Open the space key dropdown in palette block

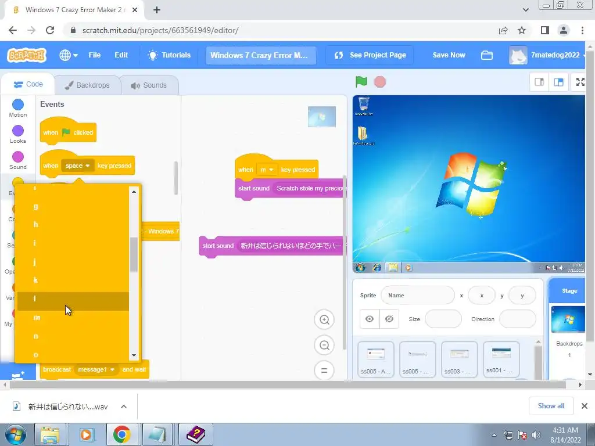(x=77, y=166)
